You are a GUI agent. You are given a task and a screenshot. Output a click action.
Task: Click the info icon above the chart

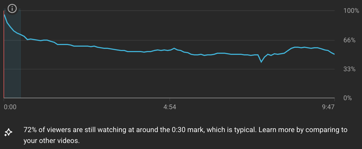[12, 8]
